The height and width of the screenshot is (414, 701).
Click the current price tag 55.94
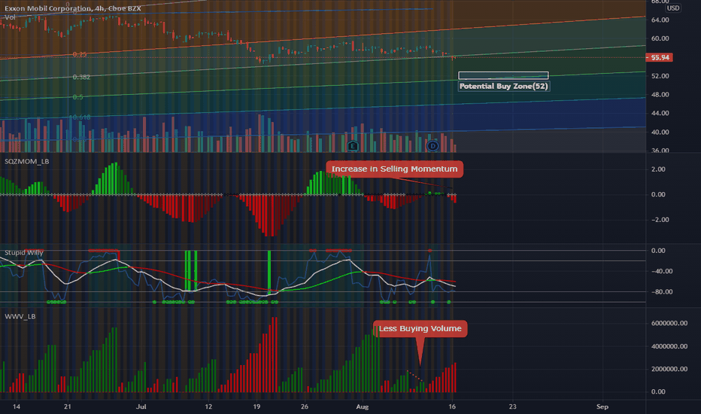(660, 57)
